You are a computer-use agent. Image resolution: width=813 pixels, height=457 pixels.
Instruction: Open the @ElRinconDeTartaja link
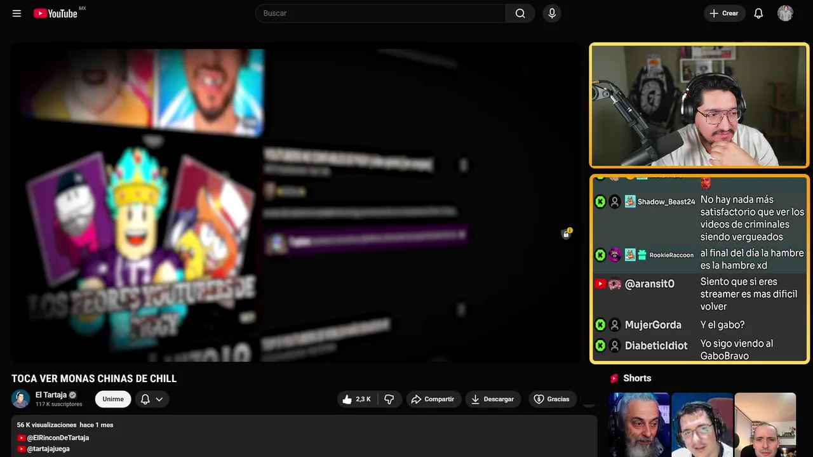pyautogui.click(x=58, y=438)
